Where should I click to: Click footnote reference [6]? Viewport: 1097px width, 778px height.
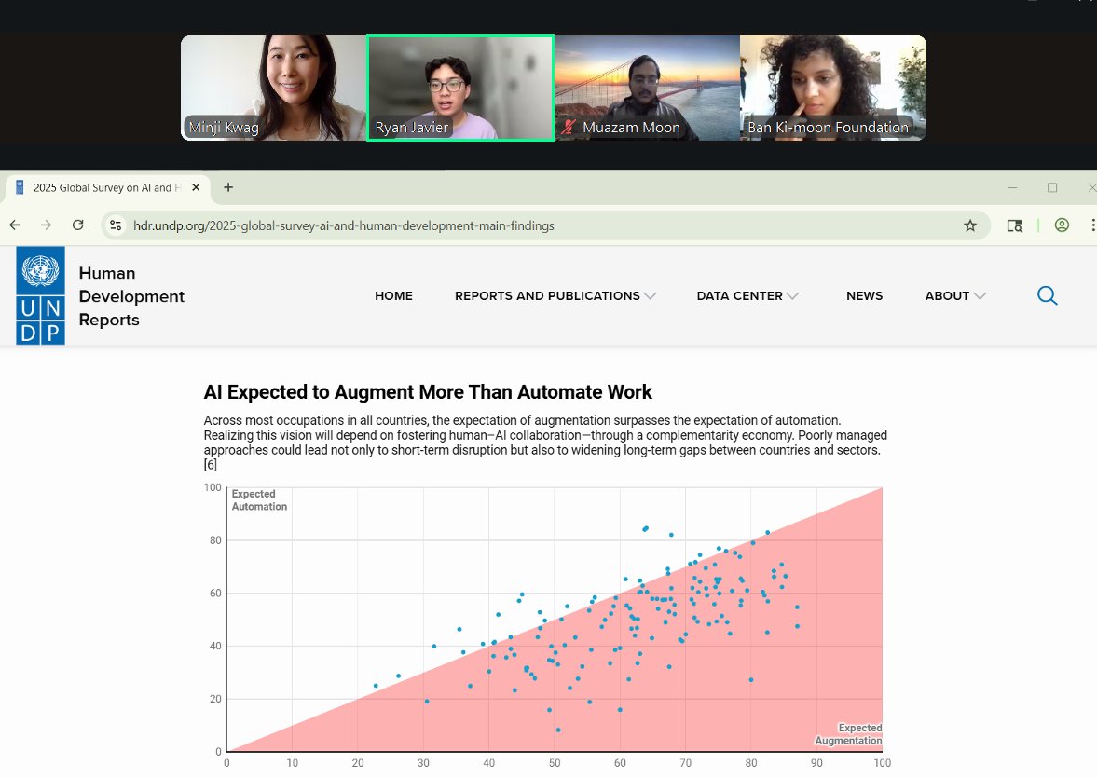211,465
